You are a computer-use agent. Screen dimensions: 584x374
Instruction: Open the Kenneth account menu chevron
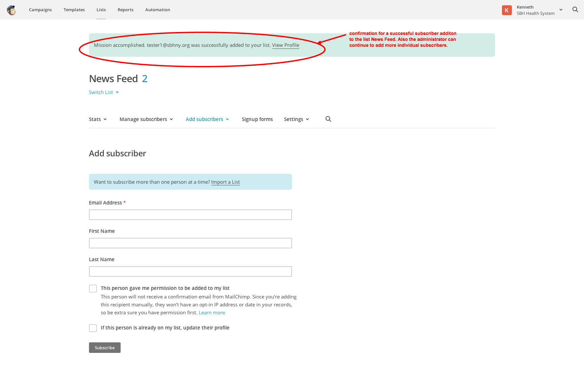(561, 10)
